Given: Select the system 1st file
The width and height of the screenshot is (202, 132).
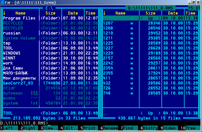Looking at the screenshot, I should (50, 103).
